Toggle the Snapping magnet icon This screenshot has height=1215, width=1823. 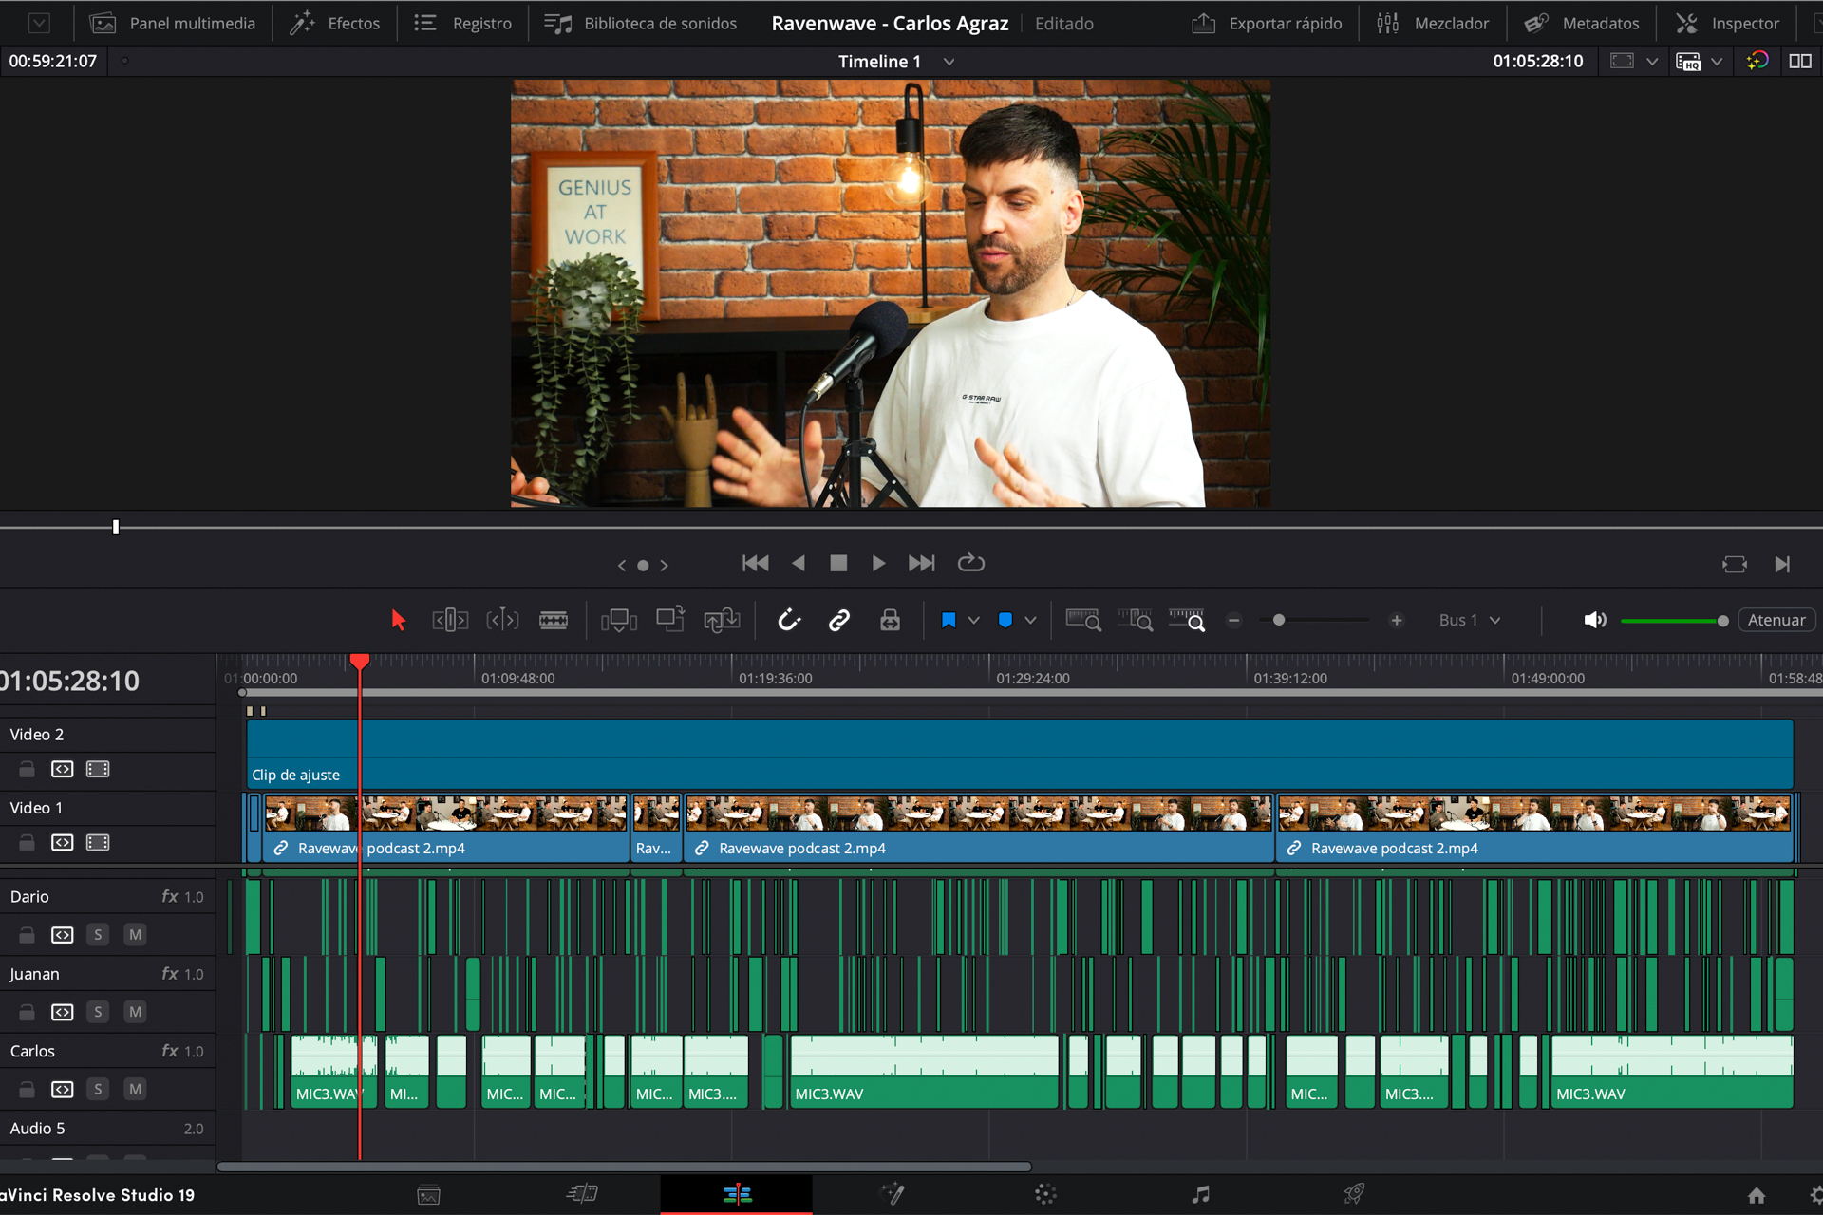789,620
